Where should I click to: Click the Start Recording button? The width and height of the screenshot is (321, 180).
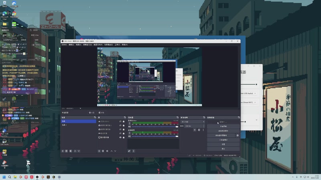(x=223, y=126)
